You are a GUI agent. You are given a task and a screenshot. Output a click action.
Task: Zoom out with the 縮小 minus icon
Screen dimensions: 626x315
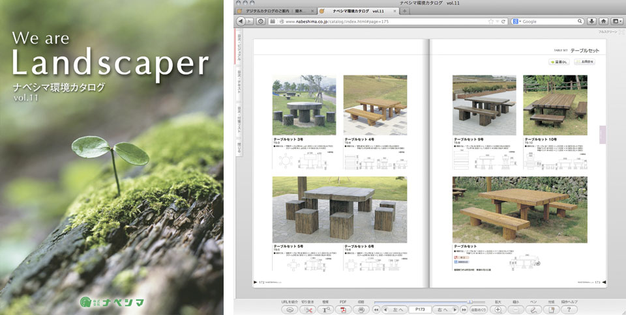pyautogui.click(x=516, y=309)
